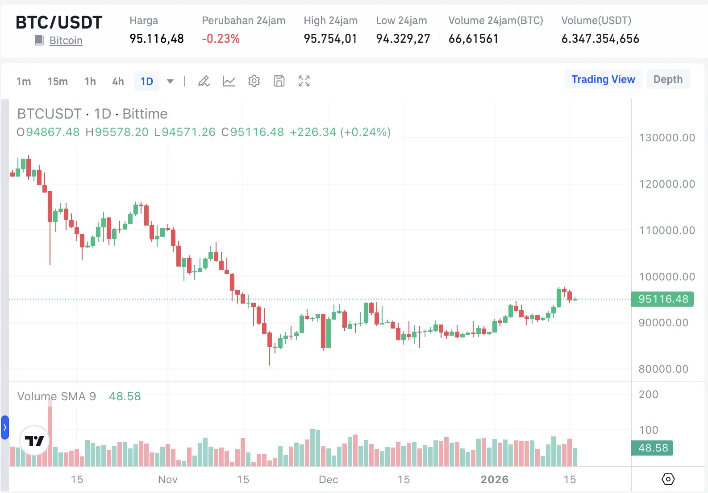Open the chart settings gear
This screenshot has width=708, height=493.
[254, 81]
